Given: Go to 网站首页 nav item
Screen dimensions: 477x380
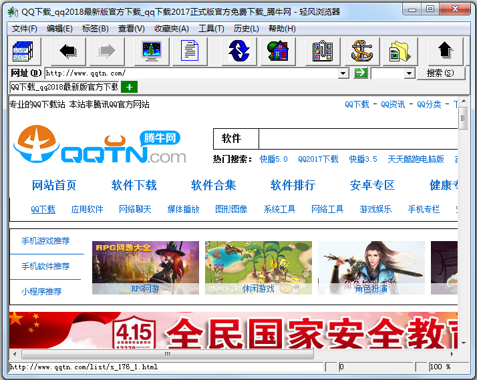Looking at the screenshot, I should pyautogui.click(x=54, y=185).
